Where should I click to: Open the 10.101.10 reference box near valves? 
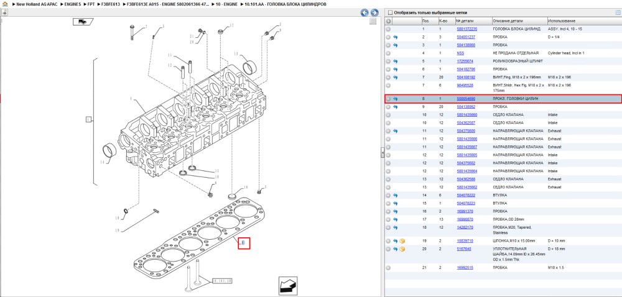222,281
